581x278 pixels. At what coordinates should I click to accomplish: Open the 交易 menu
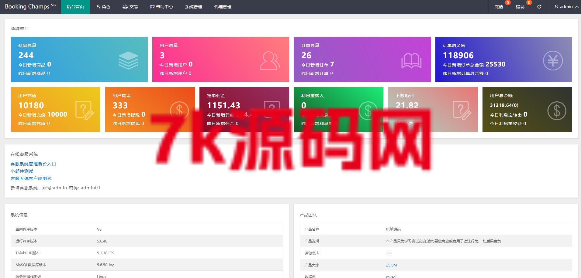click(x=130, y=7)
